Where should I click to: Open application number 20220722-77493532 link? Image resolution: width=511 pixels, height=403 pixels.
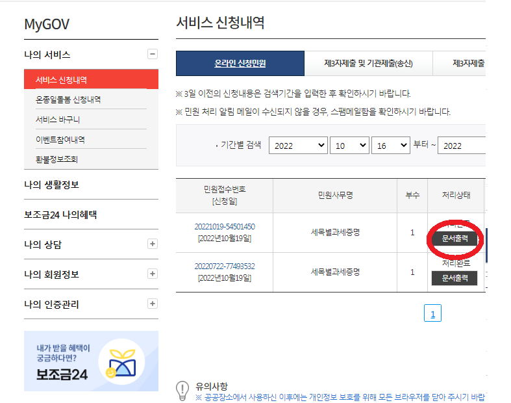coord(225,266)
